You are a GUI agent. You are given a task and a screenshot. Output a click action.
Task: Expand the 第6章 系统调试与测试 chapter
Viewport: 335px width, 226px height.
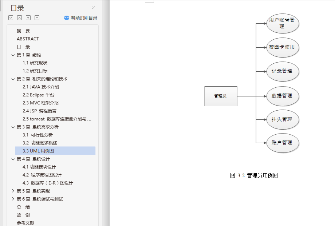[13, 199]
